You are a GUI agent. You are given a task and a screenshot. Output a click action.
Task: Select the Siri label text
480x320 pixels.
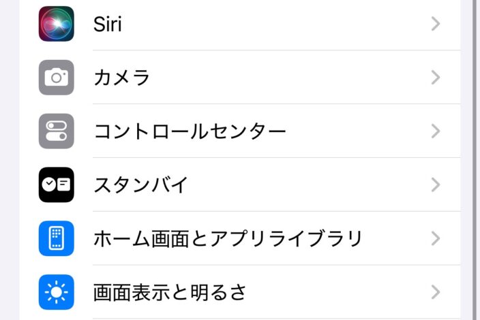point(108,24)
